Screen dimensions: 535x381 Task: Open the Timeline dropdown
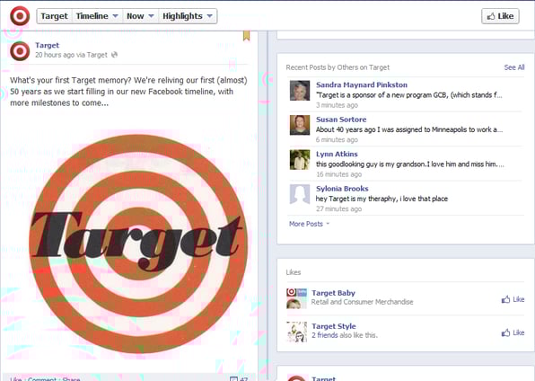click(x=97, y=16)
